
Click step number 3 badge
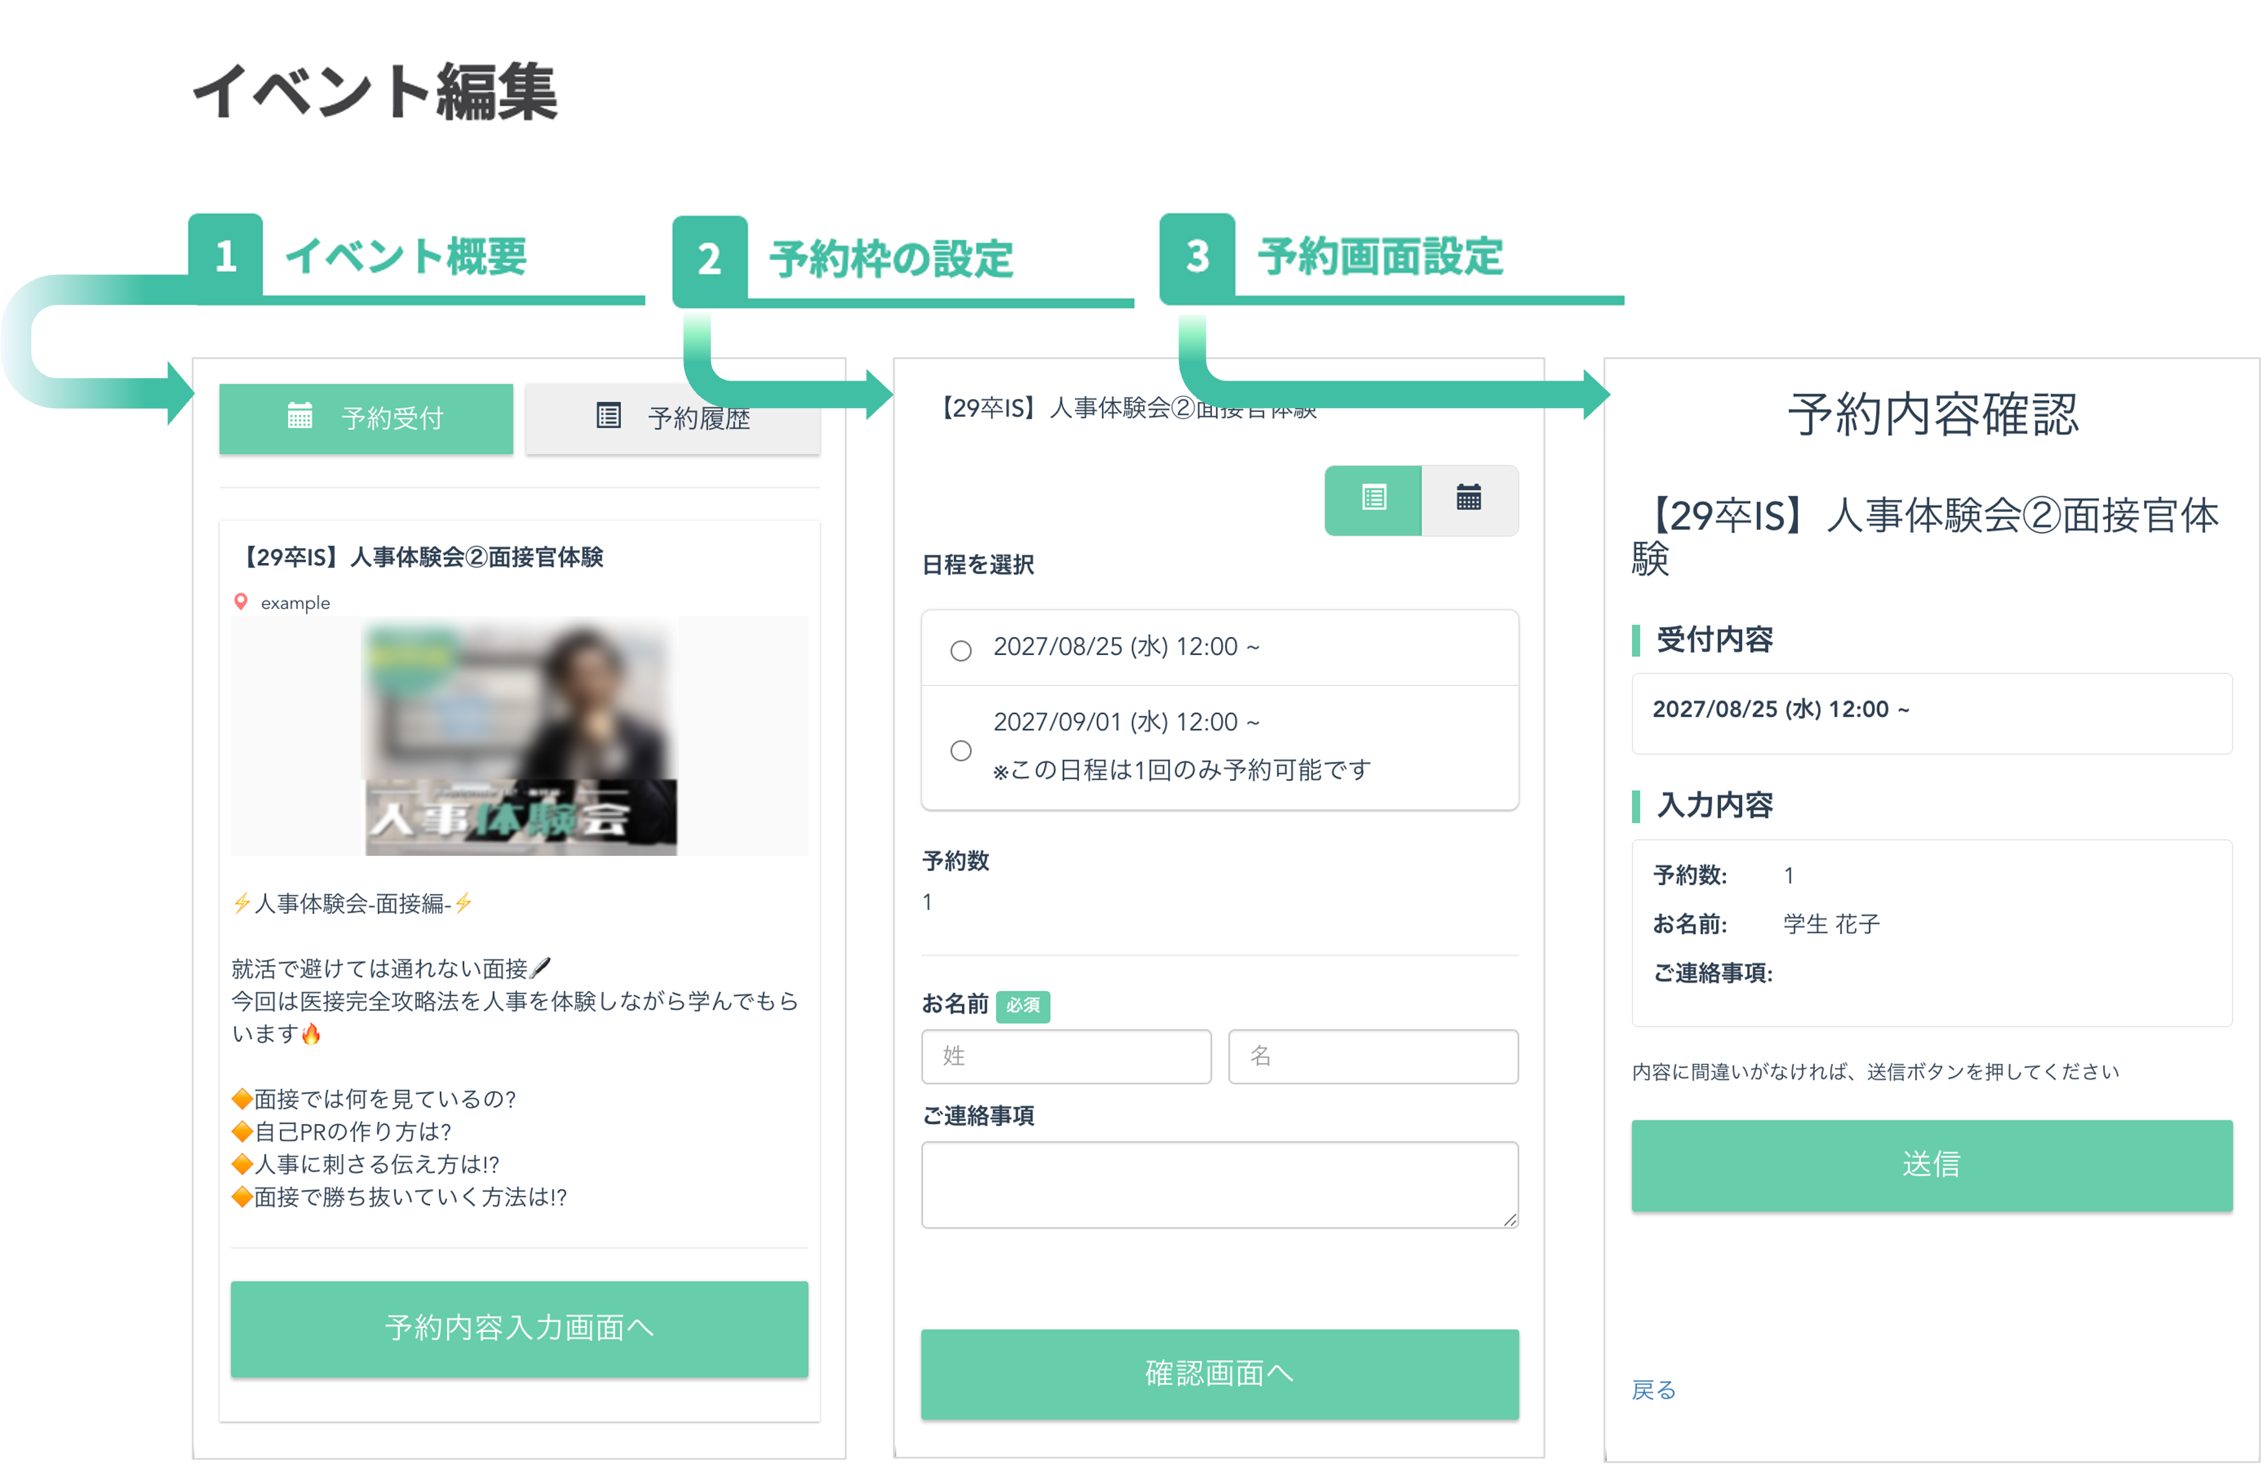click(1197, 256)
